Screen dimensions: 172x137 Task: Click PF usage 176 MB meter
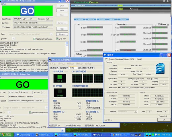click(x=60, y=93)
